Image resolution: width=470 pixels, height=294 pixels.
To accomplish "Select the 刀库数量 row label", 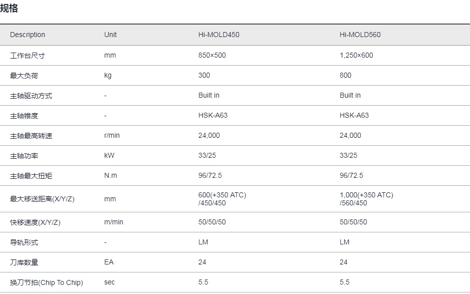I will [24, 262].
